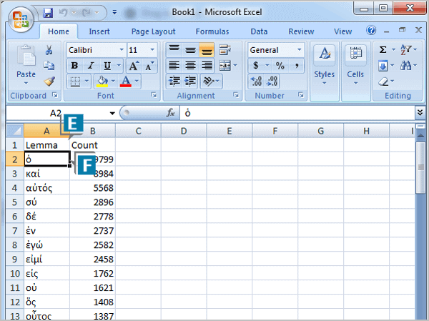This screenshot has width=429, height=321.
Task: Select cell B5 containing 2896
Action: (92, 204)
